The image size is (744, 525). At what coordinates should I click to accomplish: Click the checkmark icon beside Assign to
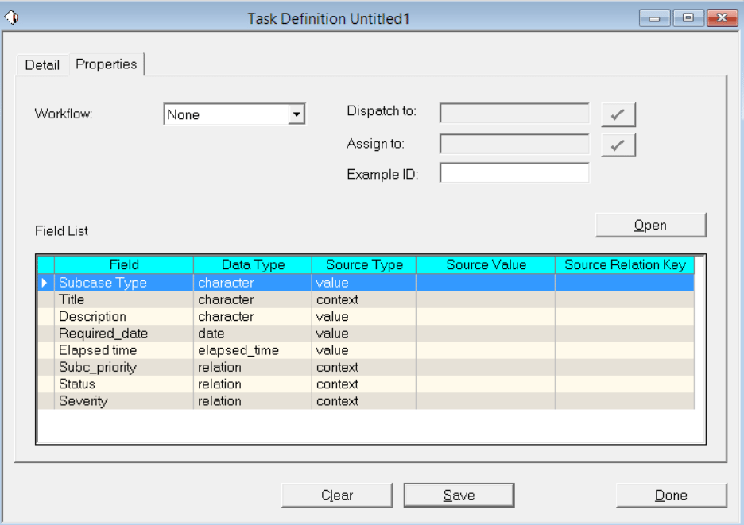[x=618, y=145]
